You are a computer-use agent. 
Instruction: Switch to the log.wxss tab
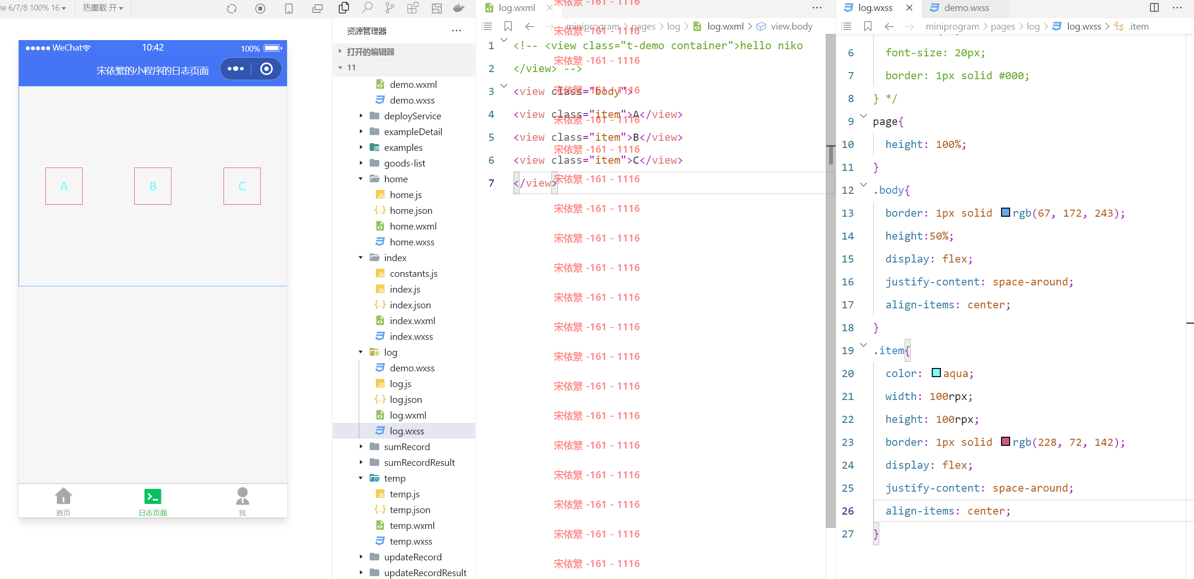coord(875,8)
